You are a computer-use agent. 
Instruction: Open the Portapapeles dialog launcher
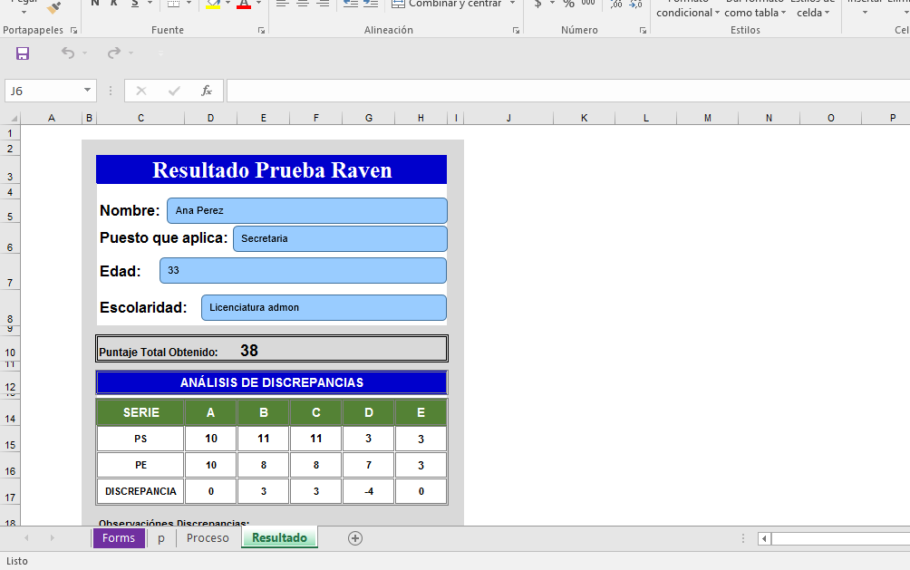(x=73, y=30)
